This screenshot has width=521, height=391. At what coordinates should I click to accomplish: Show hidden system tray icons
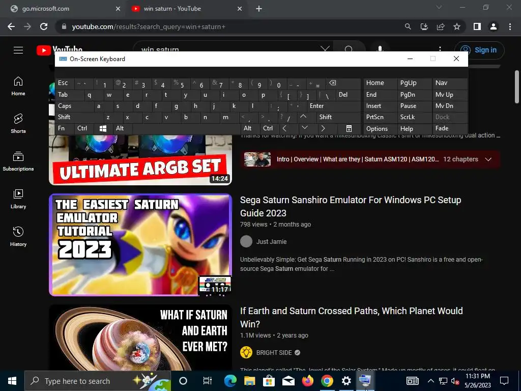430,381
